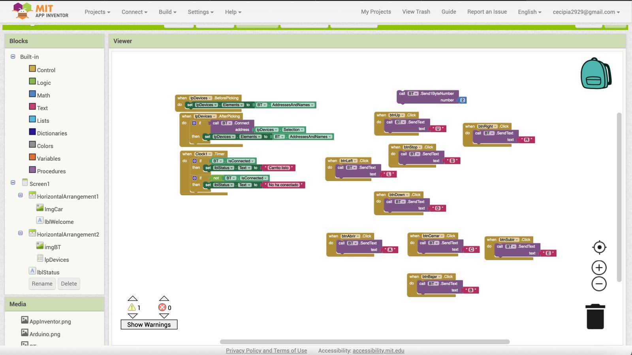Click the Delete button
This screenshot has width=632, height=355.
(x=69, y=284)
